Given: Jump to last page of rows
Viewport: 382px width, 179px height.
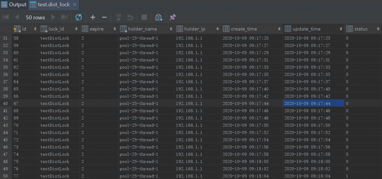Looking at the screenshot, I should click(64, 17).
